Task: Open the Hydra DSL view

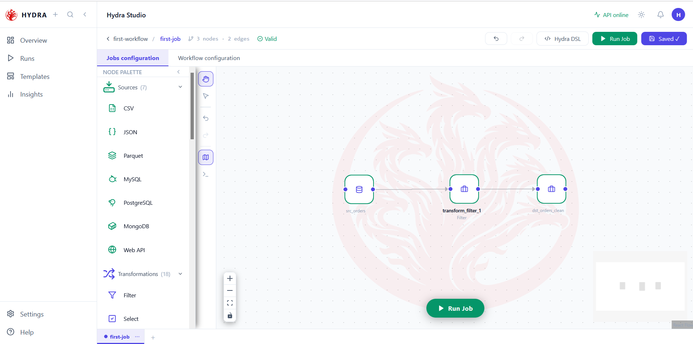Action: [562, 39]
